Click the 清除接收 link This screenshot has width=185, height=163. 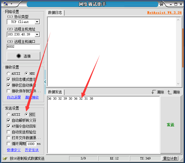(32, 97)
